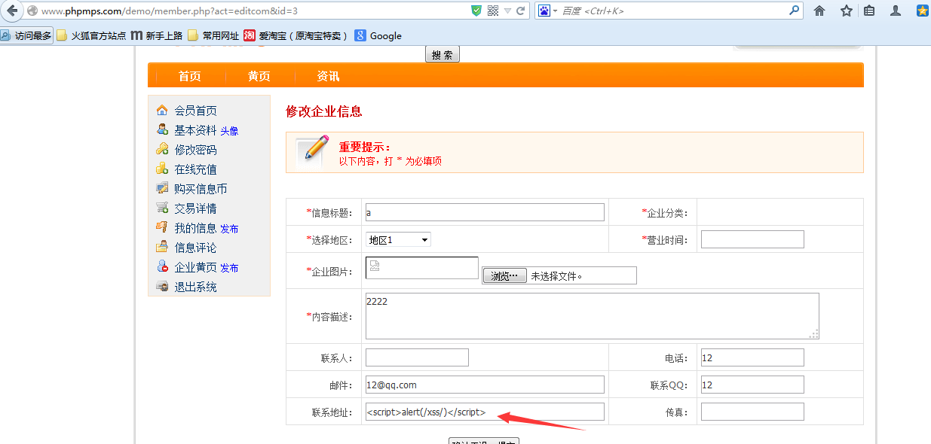931x444 pixels.
Task: Open the QR code icon in address bar
Action: (493, 11)
